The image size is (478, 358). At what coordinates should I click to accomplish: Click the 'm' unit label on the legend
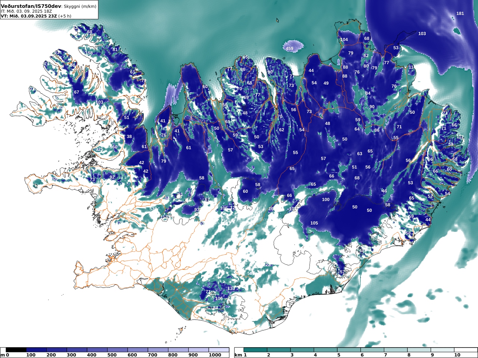click(3, 355)
